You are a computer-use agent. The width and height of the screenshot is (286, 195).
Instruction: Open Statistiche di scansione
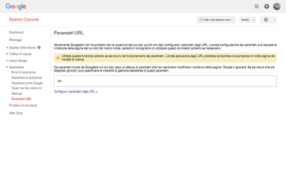[x=27, y=77]
